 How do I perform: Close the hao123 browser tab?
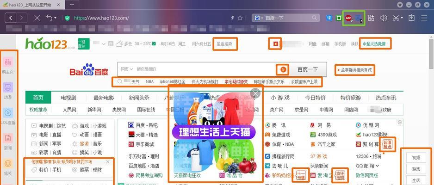click(x=58, y=5)
